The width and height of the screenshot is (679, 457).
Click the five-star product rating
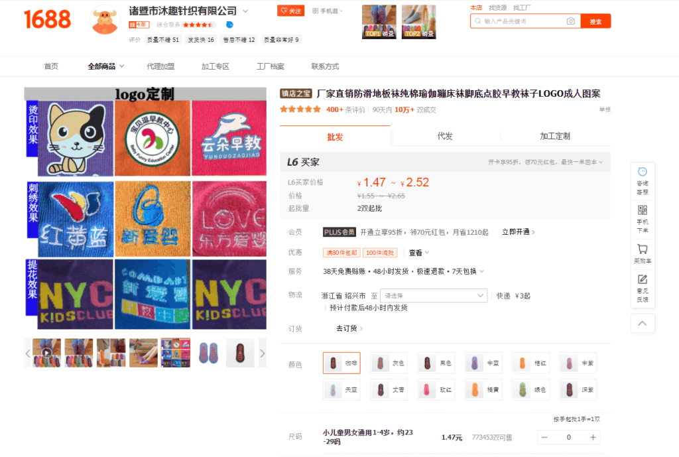pyautogui.click(x=300, y=109)
